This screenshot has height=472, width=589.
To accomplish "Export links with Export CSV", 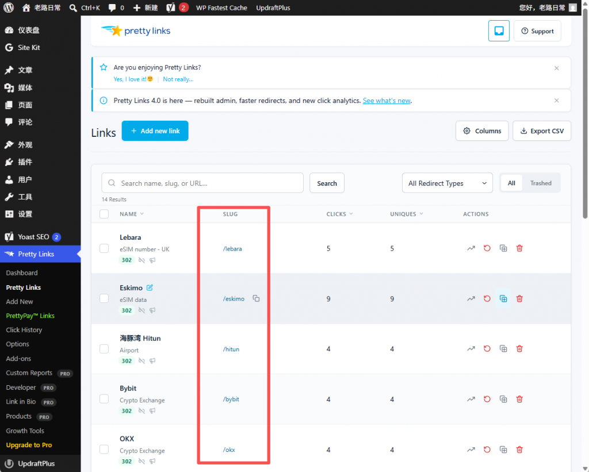I will pos(542,131).
